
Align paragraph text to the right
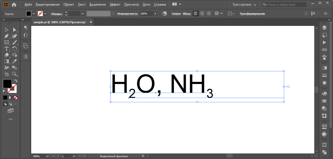point(209,13)
